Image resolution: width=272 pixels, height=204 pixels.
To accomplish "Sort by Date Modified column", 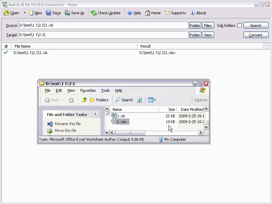I will 190,109.
